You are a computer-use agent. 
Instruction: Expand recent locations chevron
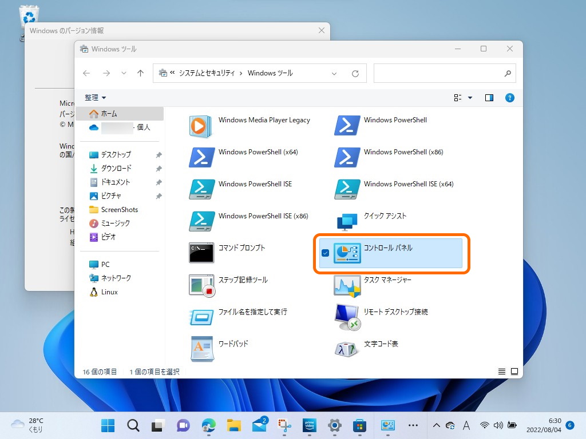(124, 73)
